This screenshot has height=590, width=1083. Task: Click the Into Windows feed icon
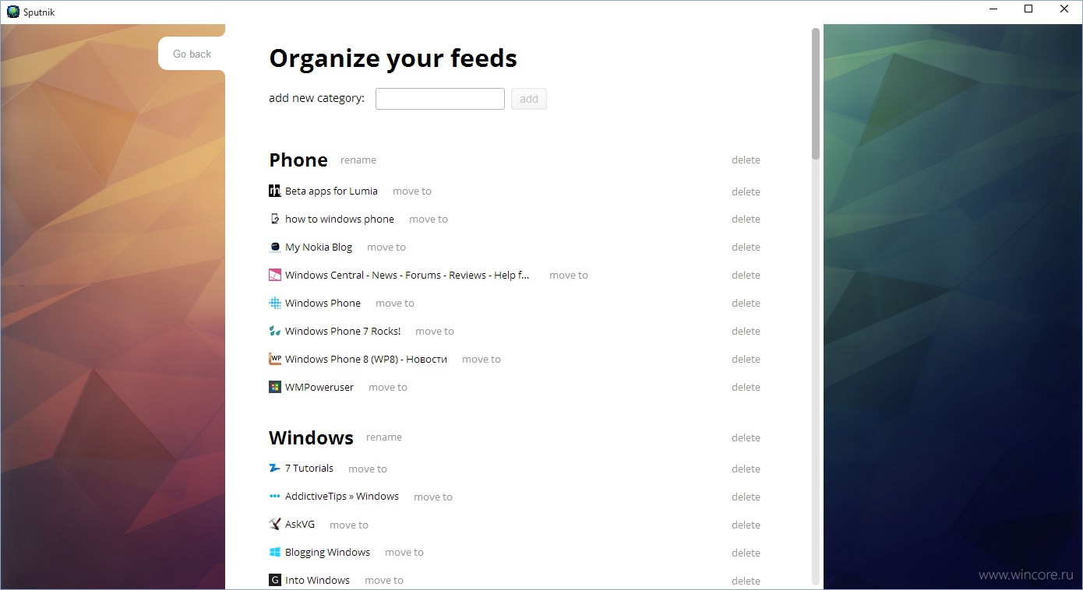point(275,580)
